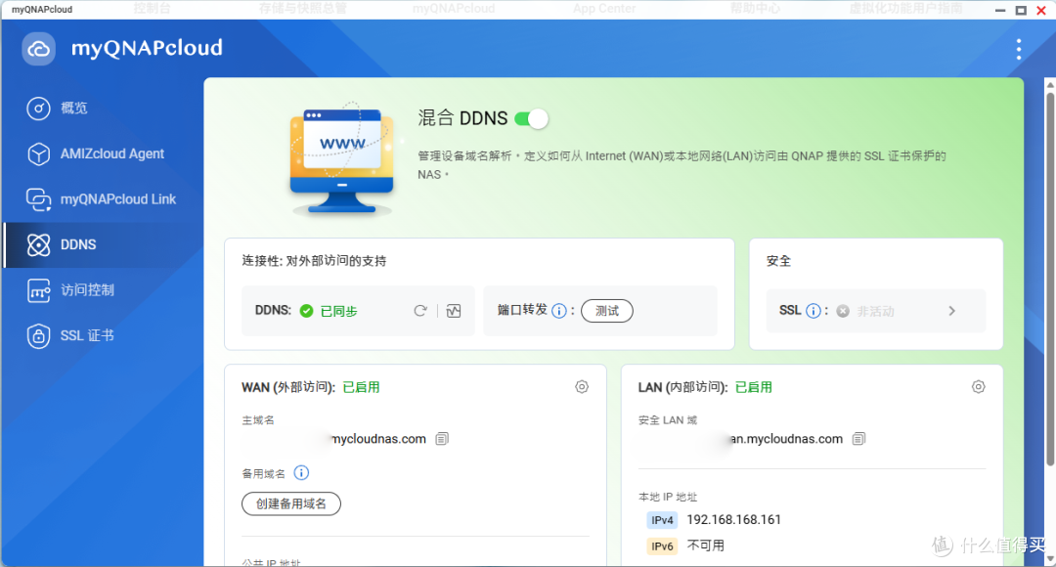Click the IPv4 label badge

click(662, 520)
